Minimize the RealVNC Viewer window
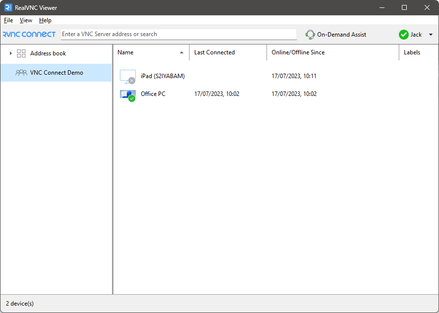 coord(382,7)
